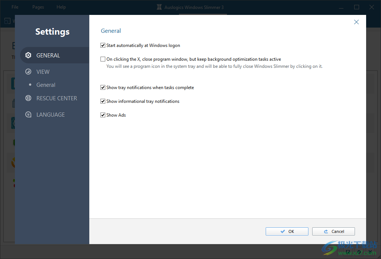
Task: Open the File menu
Action: click(x=15, y=7)
